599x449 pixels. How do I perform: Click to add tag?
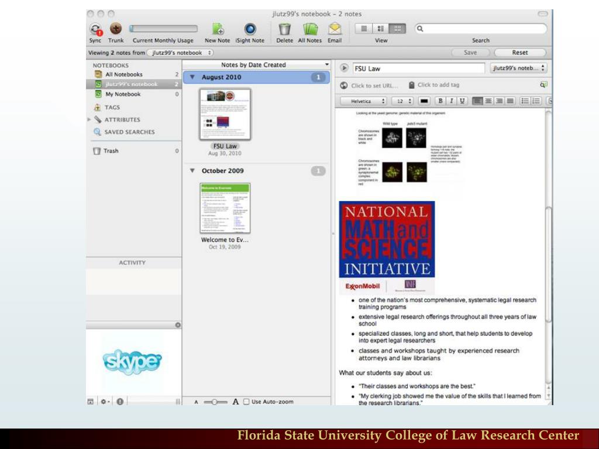tap(439, 85)
